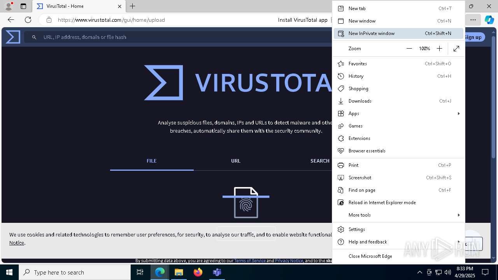This screenshot has height=280, width=498.
Task: Close the VirusTotal - Home tab
Action: 119,6
